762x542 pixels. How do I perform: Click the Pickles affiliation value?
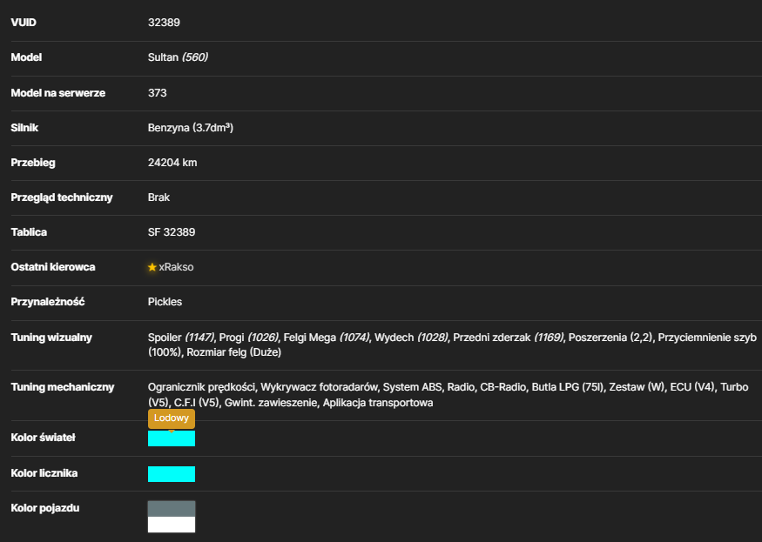pos(165,302)
